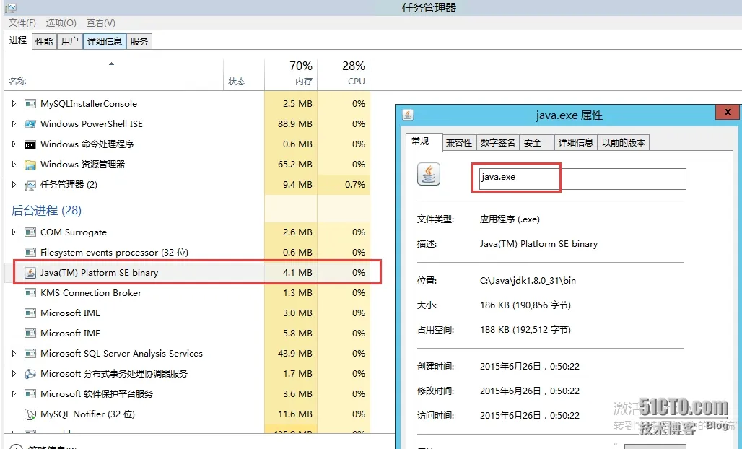Expand Microsoft SQL Server Analysis Services
The width and height of the screenshot is (742, 449).
(14, 354)
